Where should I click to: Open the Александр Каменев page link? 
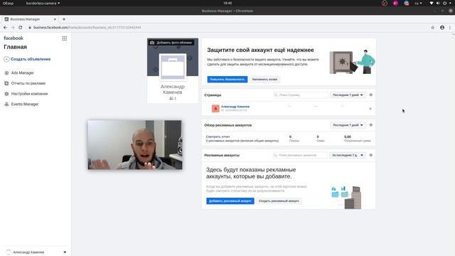click(x=235, y=107)
